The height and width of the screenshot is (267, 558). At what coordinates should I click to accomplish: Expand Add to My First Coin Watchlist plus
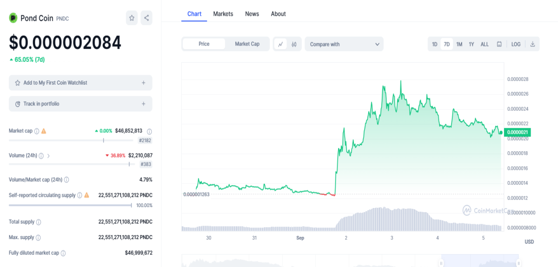pos(144,83)
